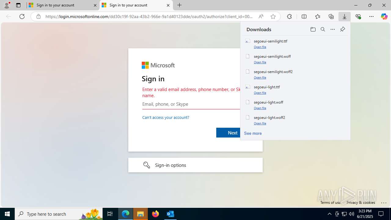Open File Explorer from taskbar
This screenshot has width=391, height=220.
click(x=141, y=214)
